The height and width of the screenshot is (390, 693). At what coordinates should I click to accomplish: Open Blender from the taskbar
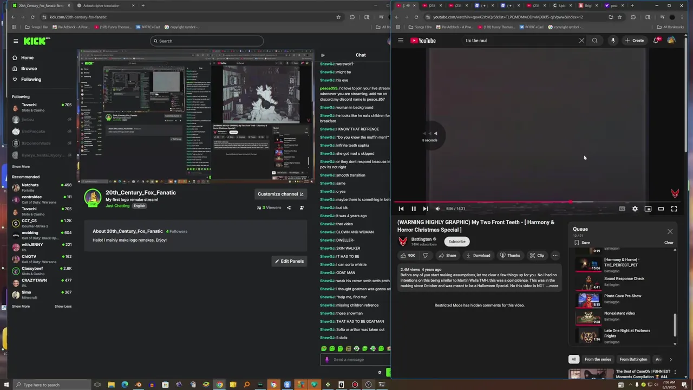point(138,385)
